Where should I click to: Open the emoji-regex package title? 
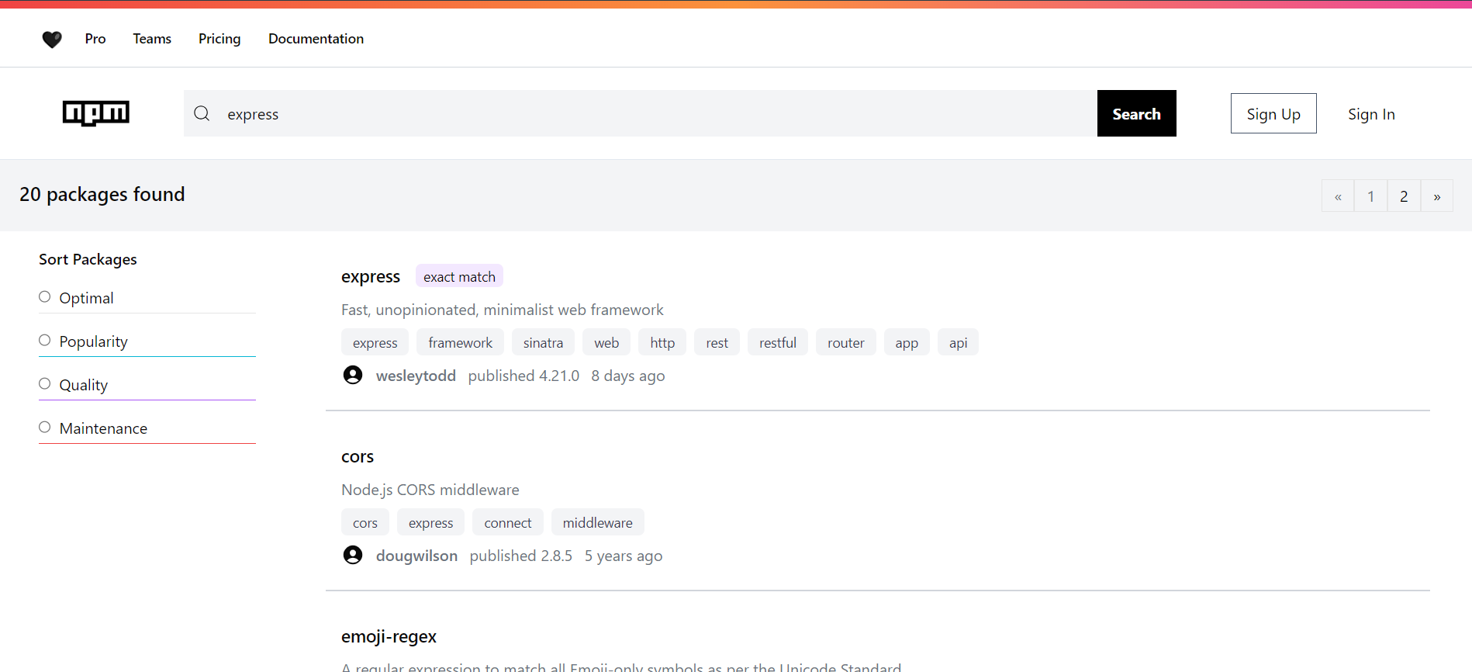point(389,637)
